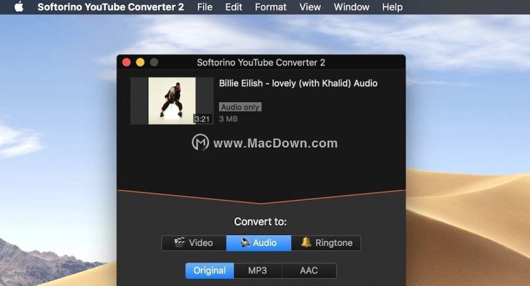
Task: Open the Apple menu
Action: (x=19, y=7)
